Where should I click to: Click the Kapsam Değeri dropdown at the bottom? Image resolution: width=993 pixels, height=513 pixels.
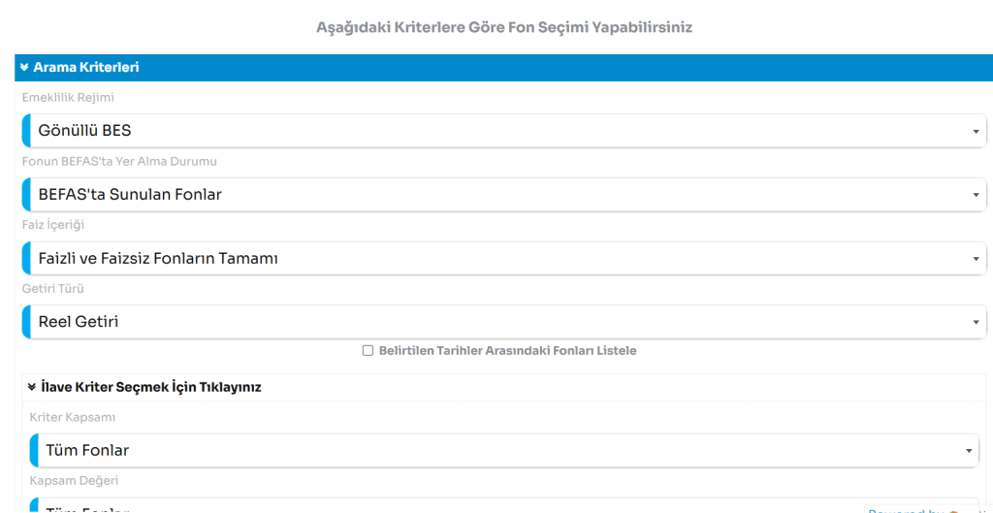coord(436,506)
